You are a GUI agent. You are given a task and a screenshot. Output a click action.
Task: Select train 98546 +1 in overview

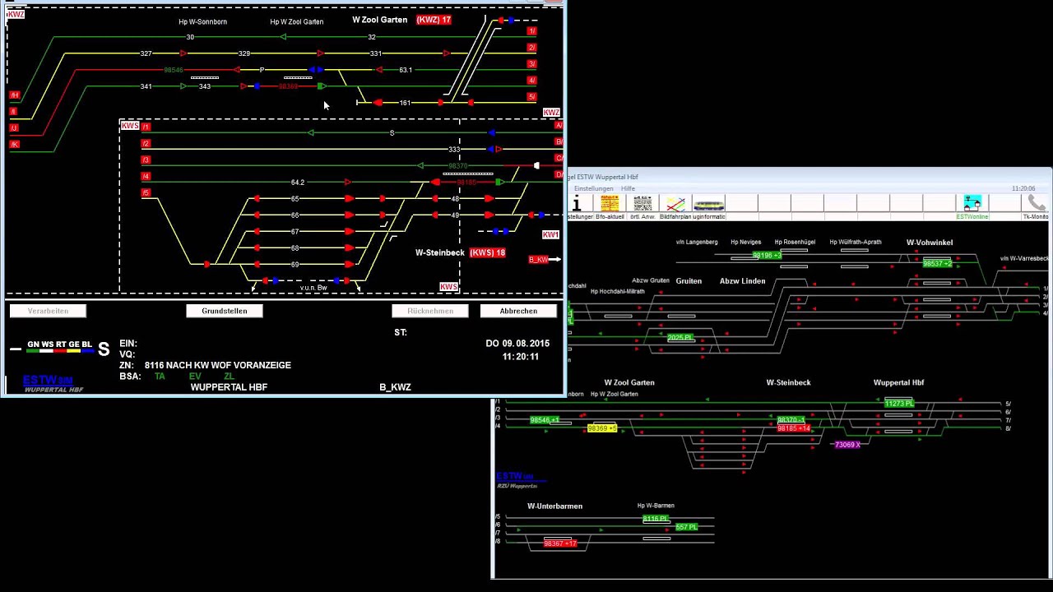545,420
